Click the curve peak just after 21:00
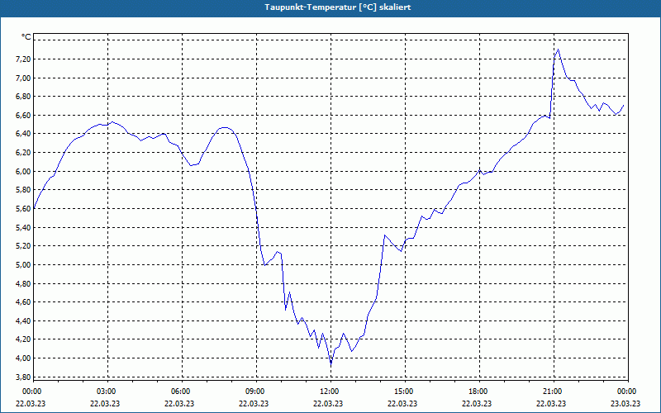 (x=559, y=50)
